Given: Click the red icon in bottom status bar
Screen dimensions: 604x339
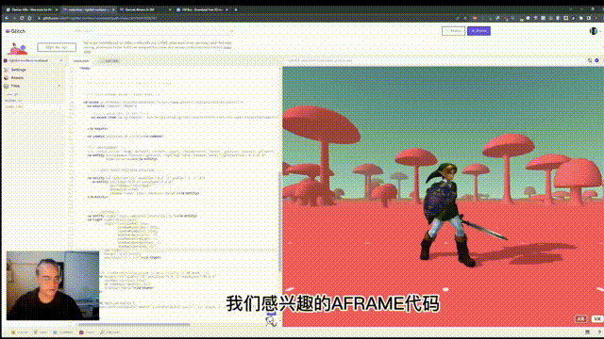Looking at the screenshot, I should coord(81,332).
